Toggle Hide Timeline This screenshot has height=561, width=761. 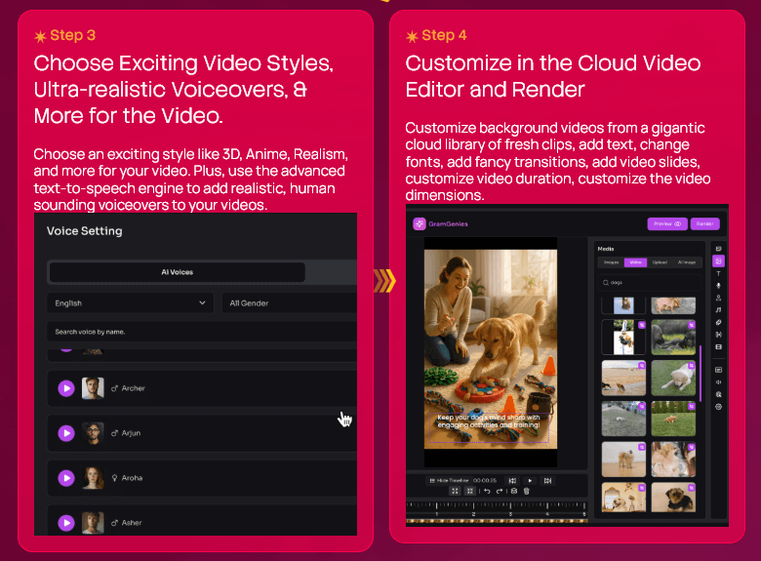pyautogui.click(x=449, y=480)
